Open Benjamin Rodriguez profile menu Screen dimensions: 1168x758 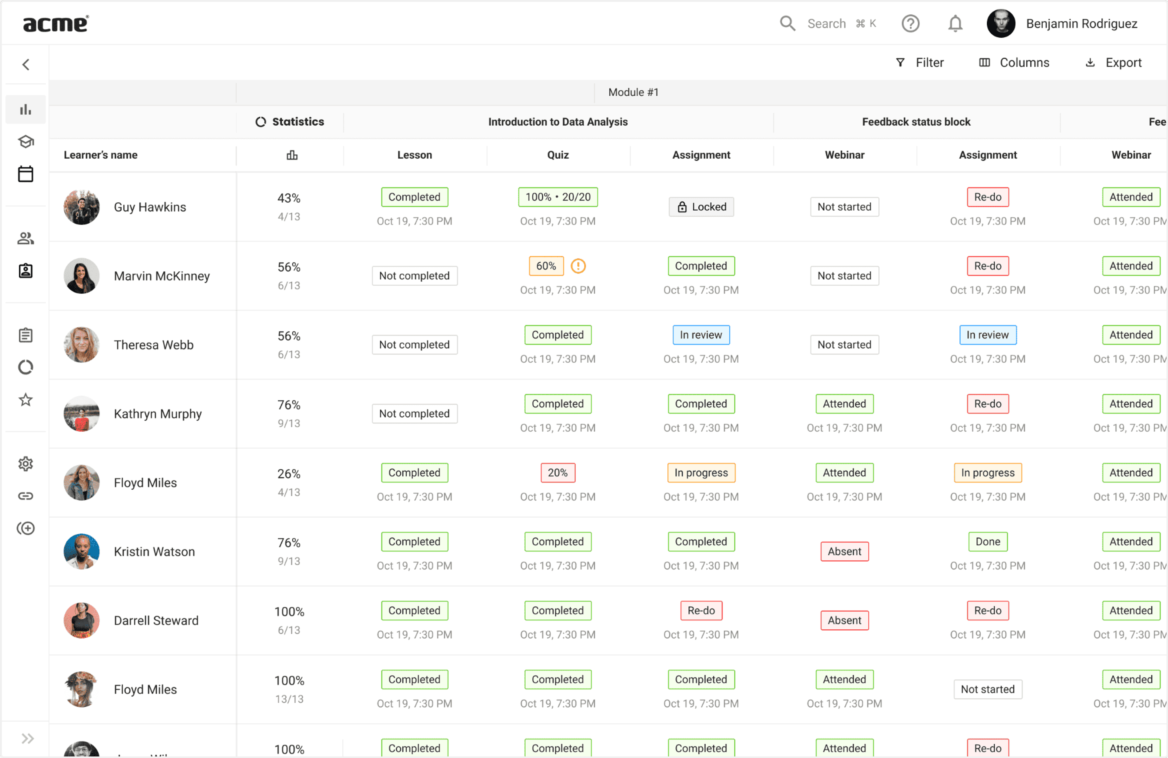coord(1062,23)
